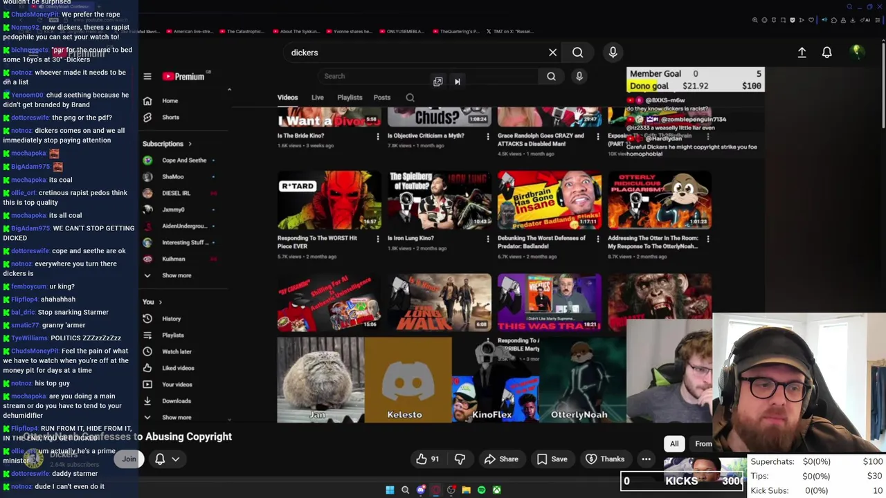
Task: Play 'Responding To The WORST Hit Piece' thumbnail
Action: click(329, 201)
